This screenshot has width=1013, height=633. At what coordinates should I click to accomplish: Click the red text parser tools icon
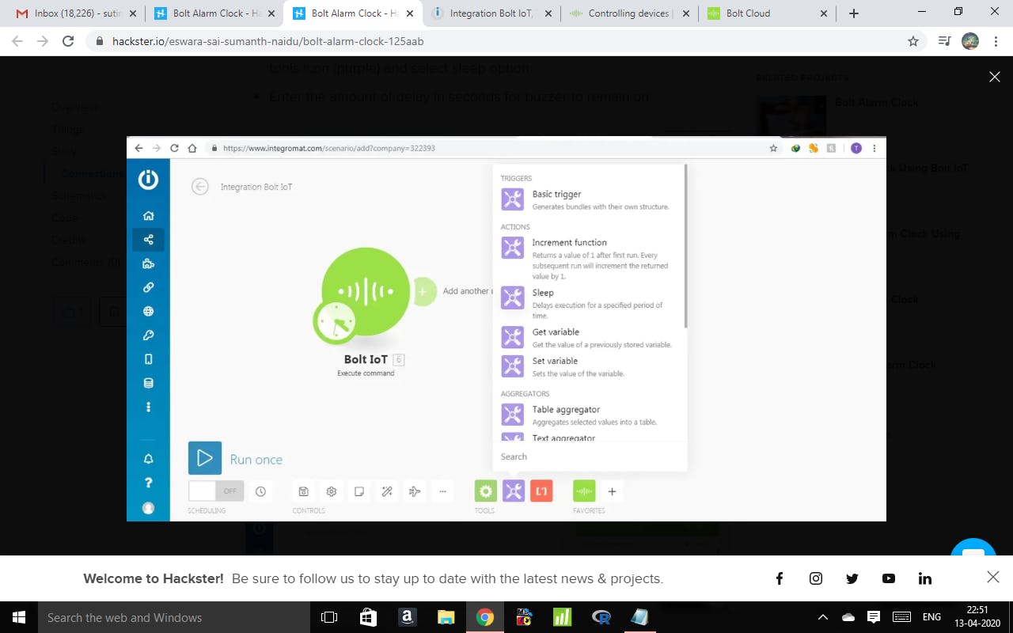tap(541, 491)
